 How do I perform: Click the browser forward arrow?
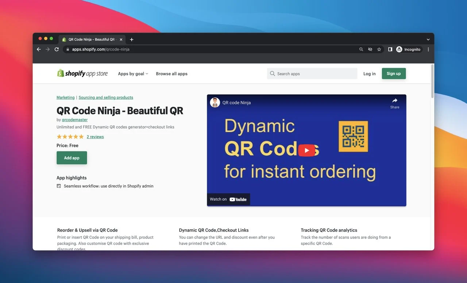(47, 49)
